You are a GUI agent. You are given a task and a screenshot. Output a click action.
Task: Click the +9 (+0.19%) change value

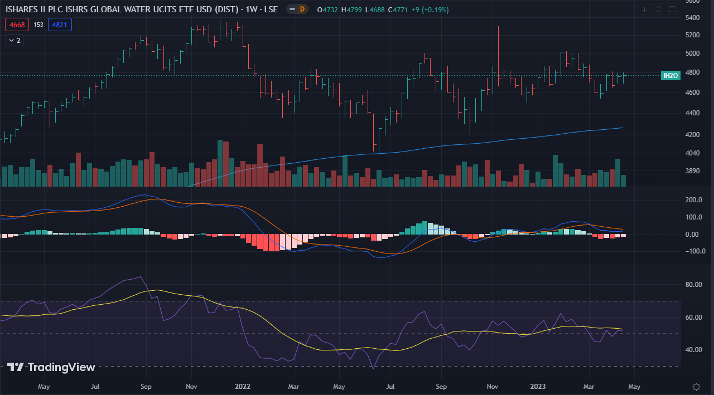click(x=431, y=10)
